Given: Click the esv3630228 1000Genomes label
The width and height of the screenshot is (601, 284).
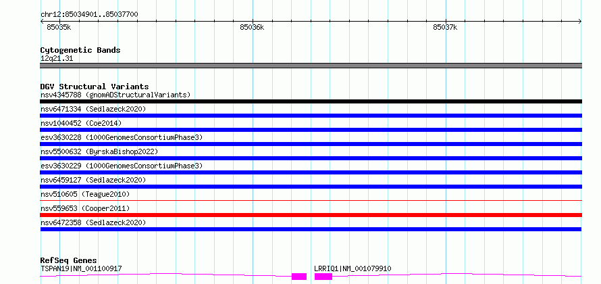Looking at the screenshot, I should click(122, 137).
